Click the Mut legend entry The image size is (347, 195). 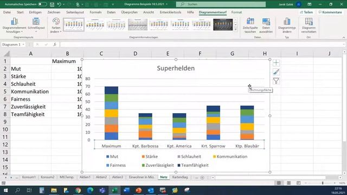[112, 157]
